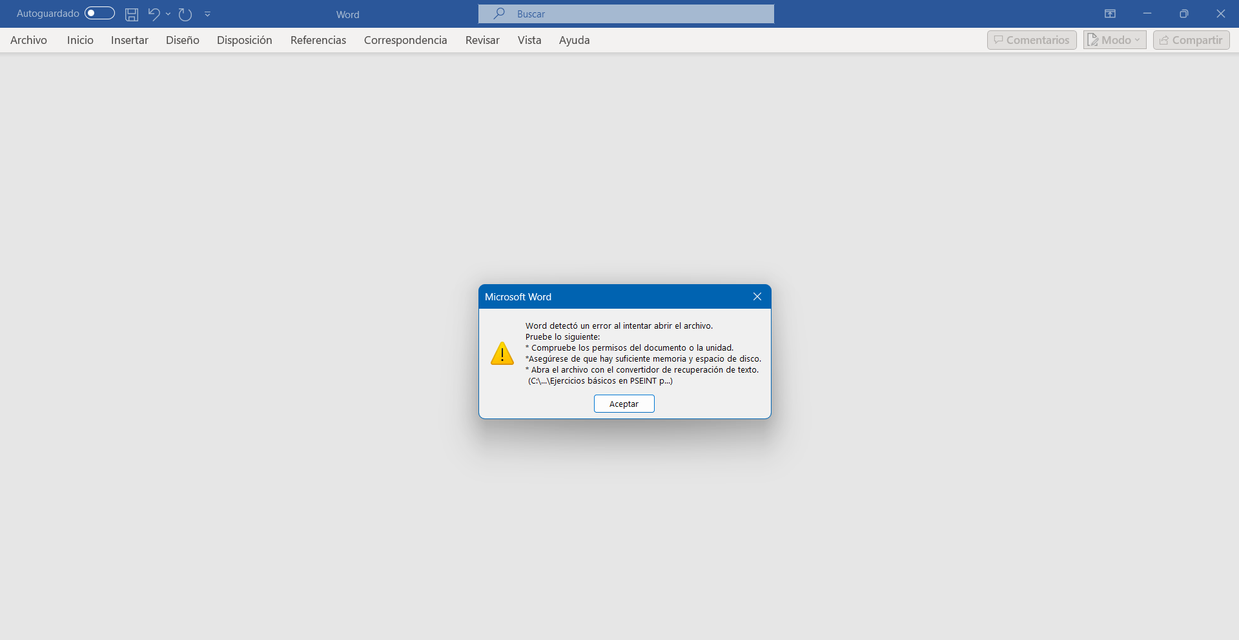Click the 'Asegúrese de que hay suficiente memoria' line
The image size is (1239, 640).
coord(644,359)
